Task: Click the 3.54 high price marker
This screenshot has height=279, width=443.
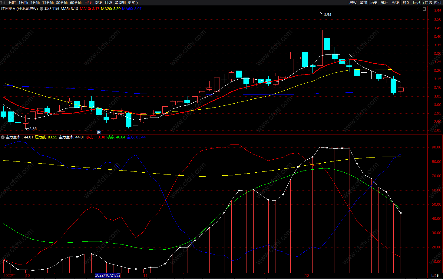Action: pyautogui.click(x=328, y=15)
